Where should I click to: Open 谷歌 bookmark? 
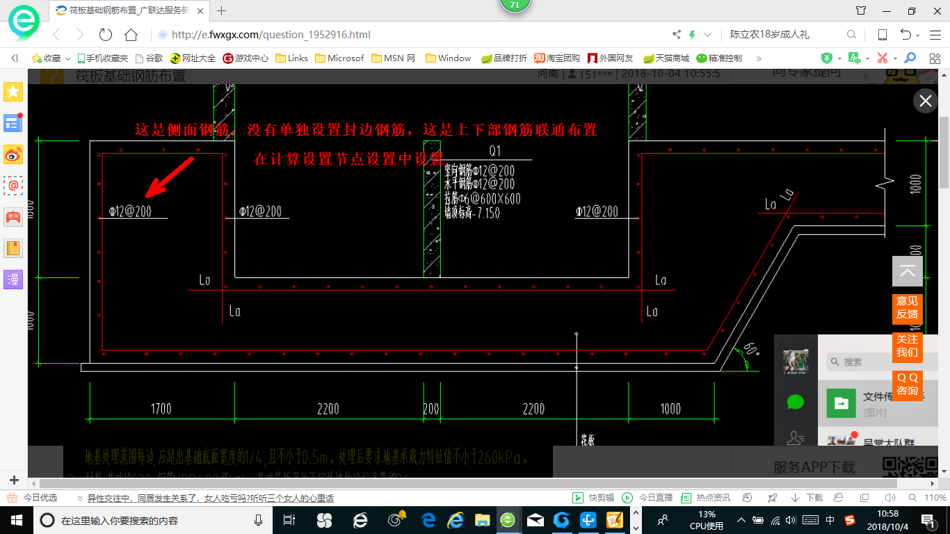[x=150, y=58]
